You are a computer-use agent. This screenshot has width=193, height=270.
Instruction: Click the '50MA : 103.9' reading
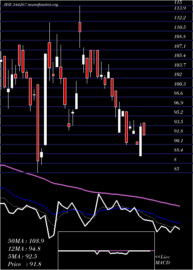point(26,241)
